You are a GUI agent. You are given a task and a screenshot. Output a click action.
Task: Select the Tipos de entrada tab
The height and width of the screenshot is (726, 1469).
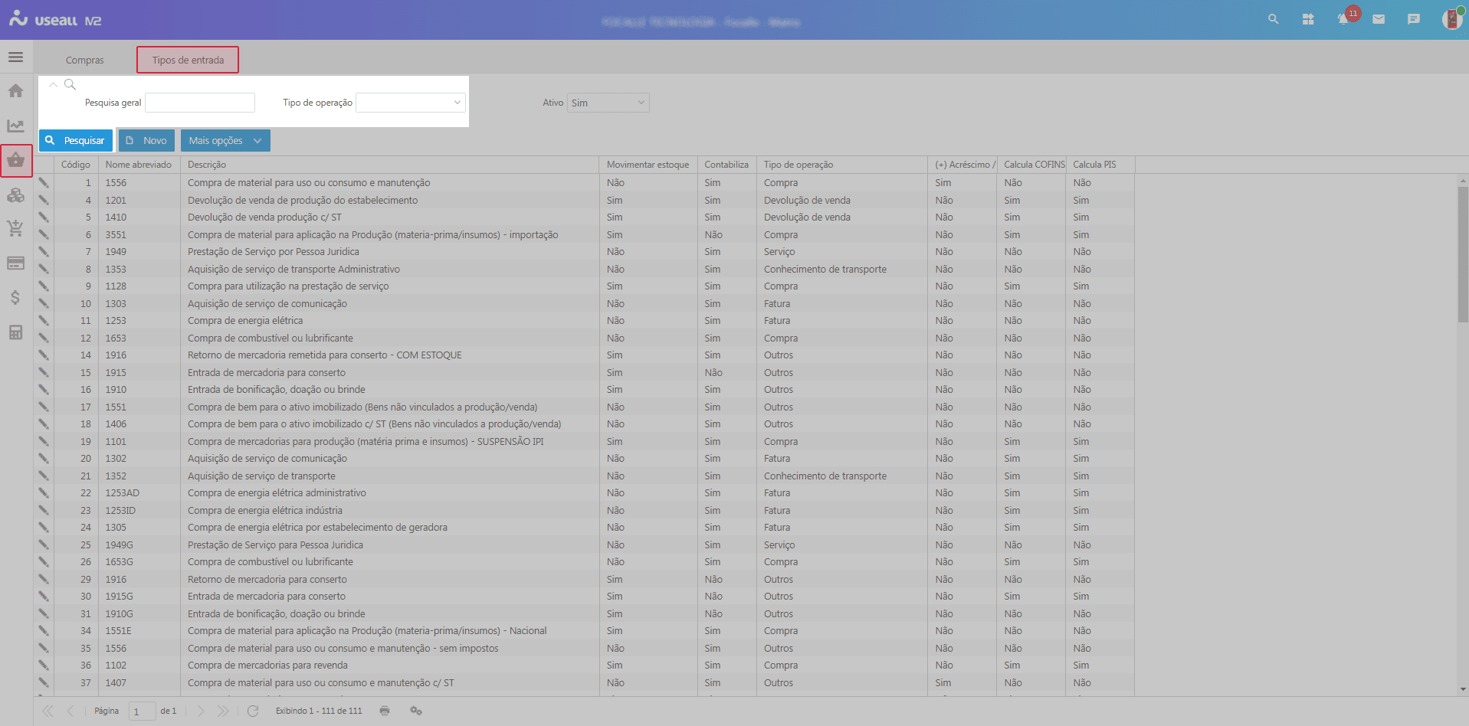tap(188, 60)
